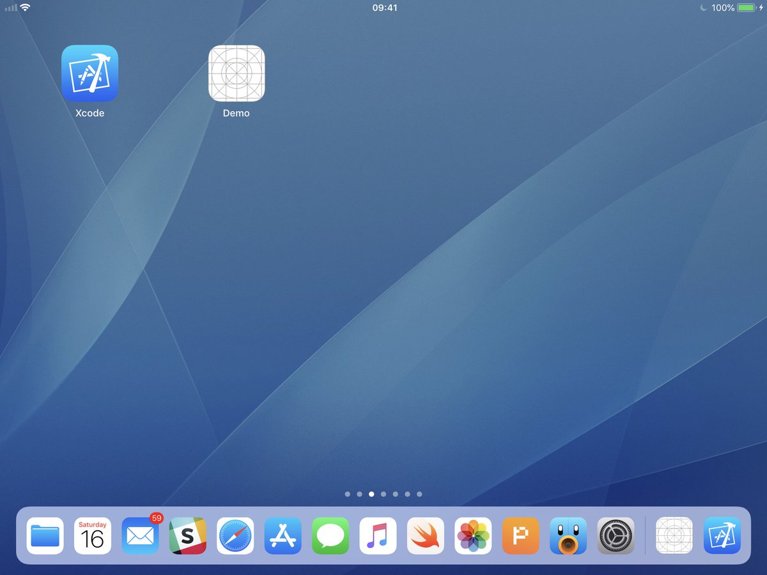
Task: Open Calendar showing Saturday 16
Action: [93, 535]
